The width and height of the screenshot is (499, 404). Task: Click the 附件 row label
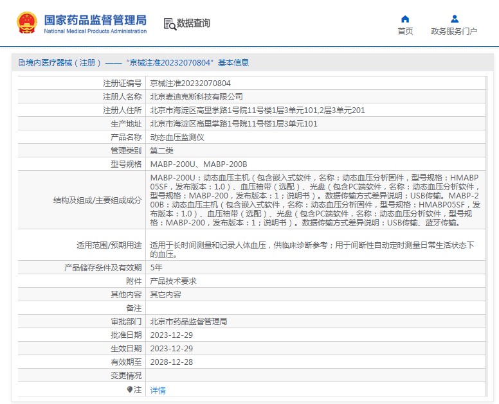[134, 281]
